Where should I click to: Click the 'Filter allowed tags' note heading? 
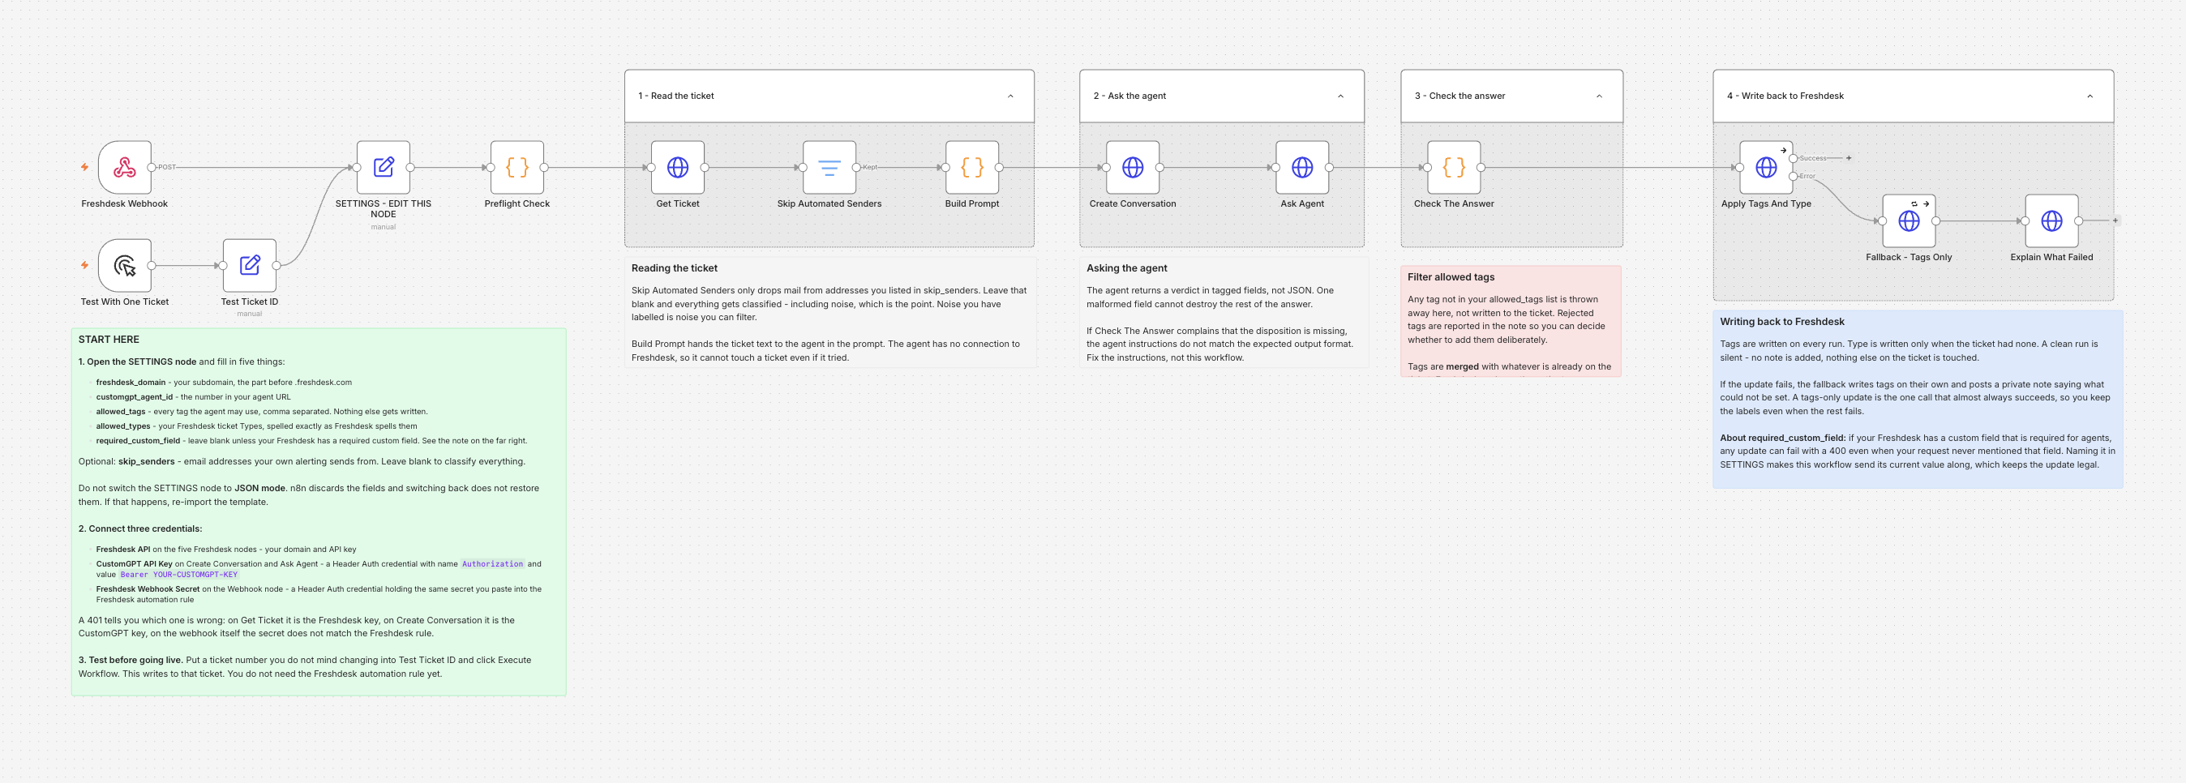pos(1451,277)
